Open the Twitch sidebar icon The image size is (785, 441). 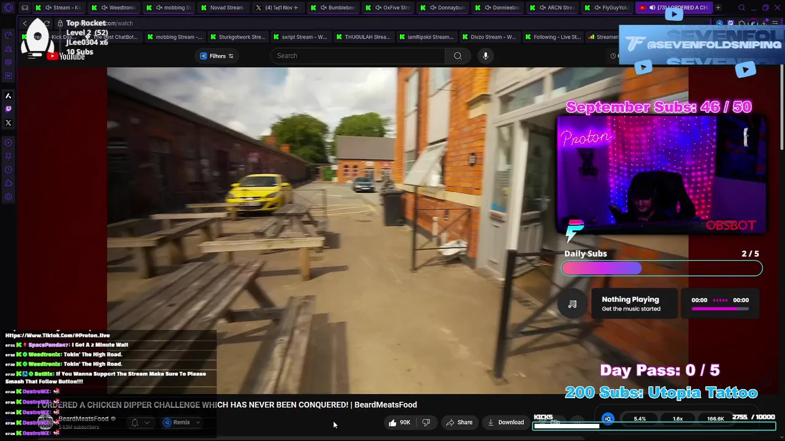[x=9, y=109]
